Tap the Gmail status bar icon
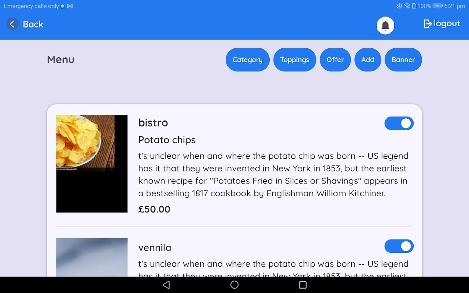Image resolution: width=469 pixels, height=293 pixels. (x=70, y=6)
